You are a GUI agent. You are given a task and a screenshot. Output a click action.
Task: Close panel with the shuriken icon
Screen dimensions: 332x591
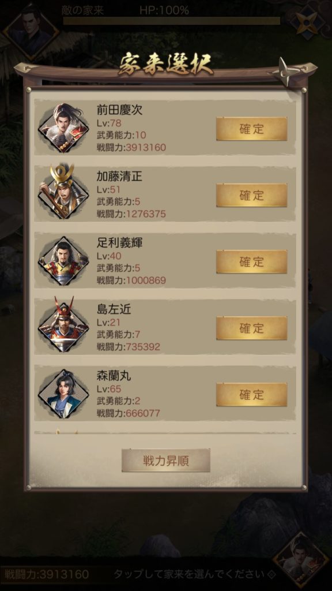[291, 71]
